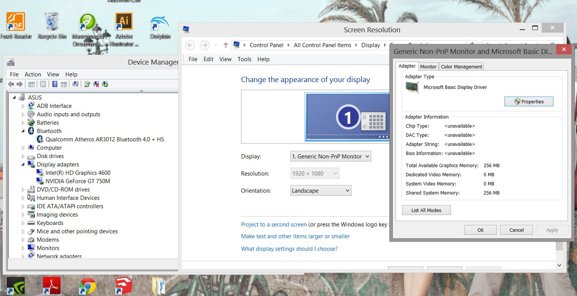
Task: Open the Dolphin desktop shortcut
Action: (x=160, y=27)
